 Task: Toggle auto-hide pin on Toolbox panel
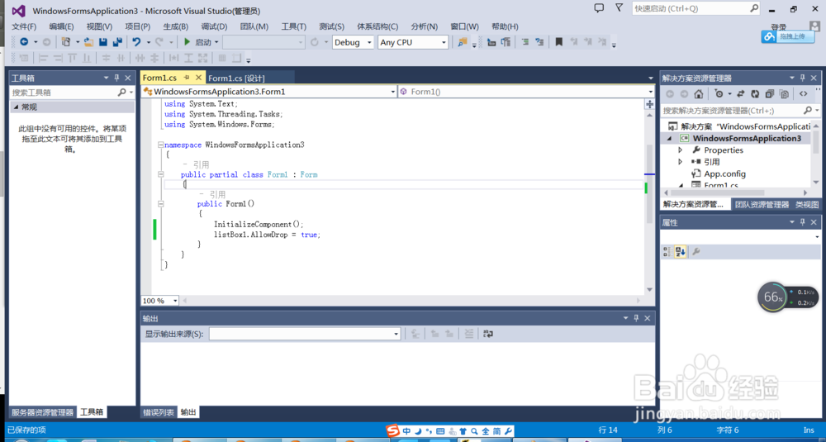tap(117, 78)
